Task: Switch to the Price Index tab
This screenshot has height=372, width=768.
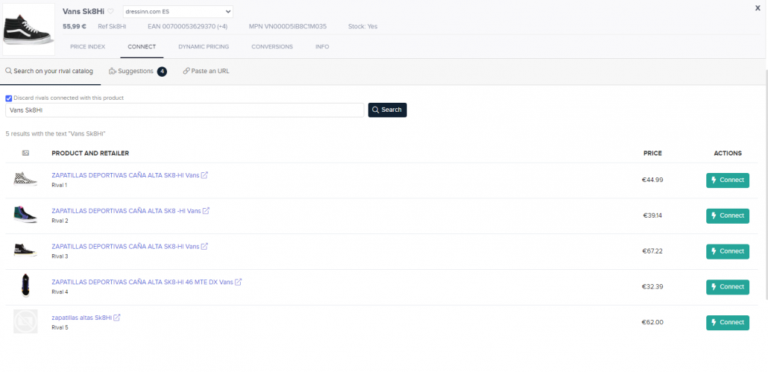Action: pyautogui.click(x=88, y=47)
